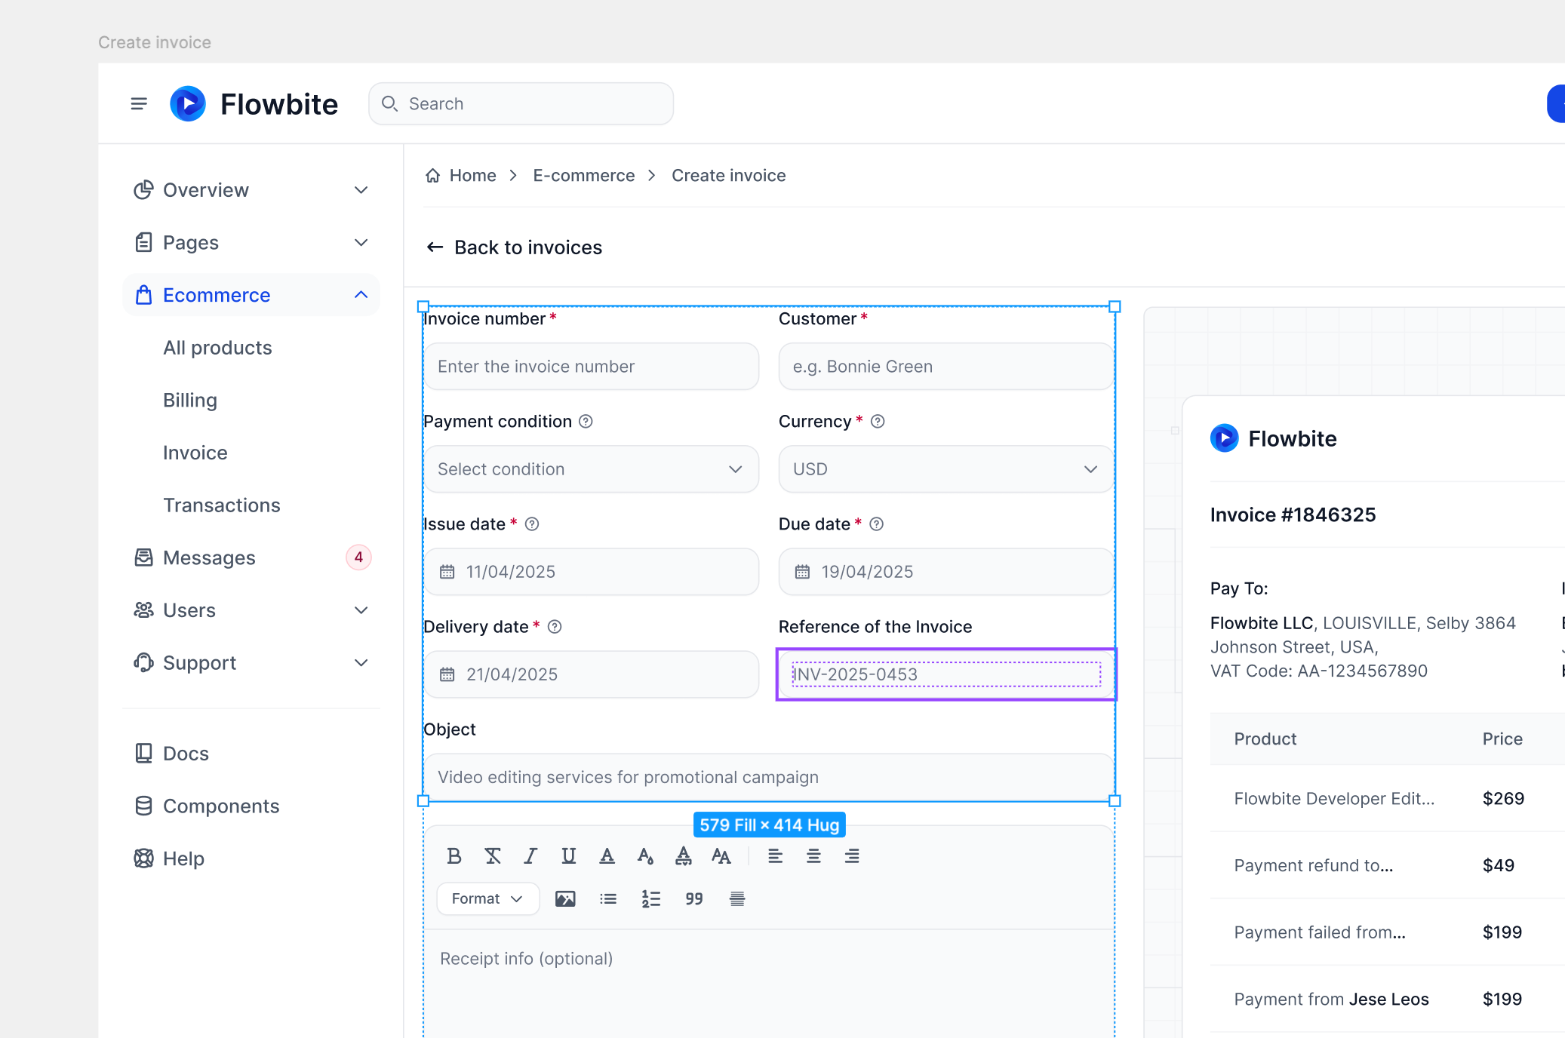
Task: Click the help icon beside Due date
Action: [877, 524]
